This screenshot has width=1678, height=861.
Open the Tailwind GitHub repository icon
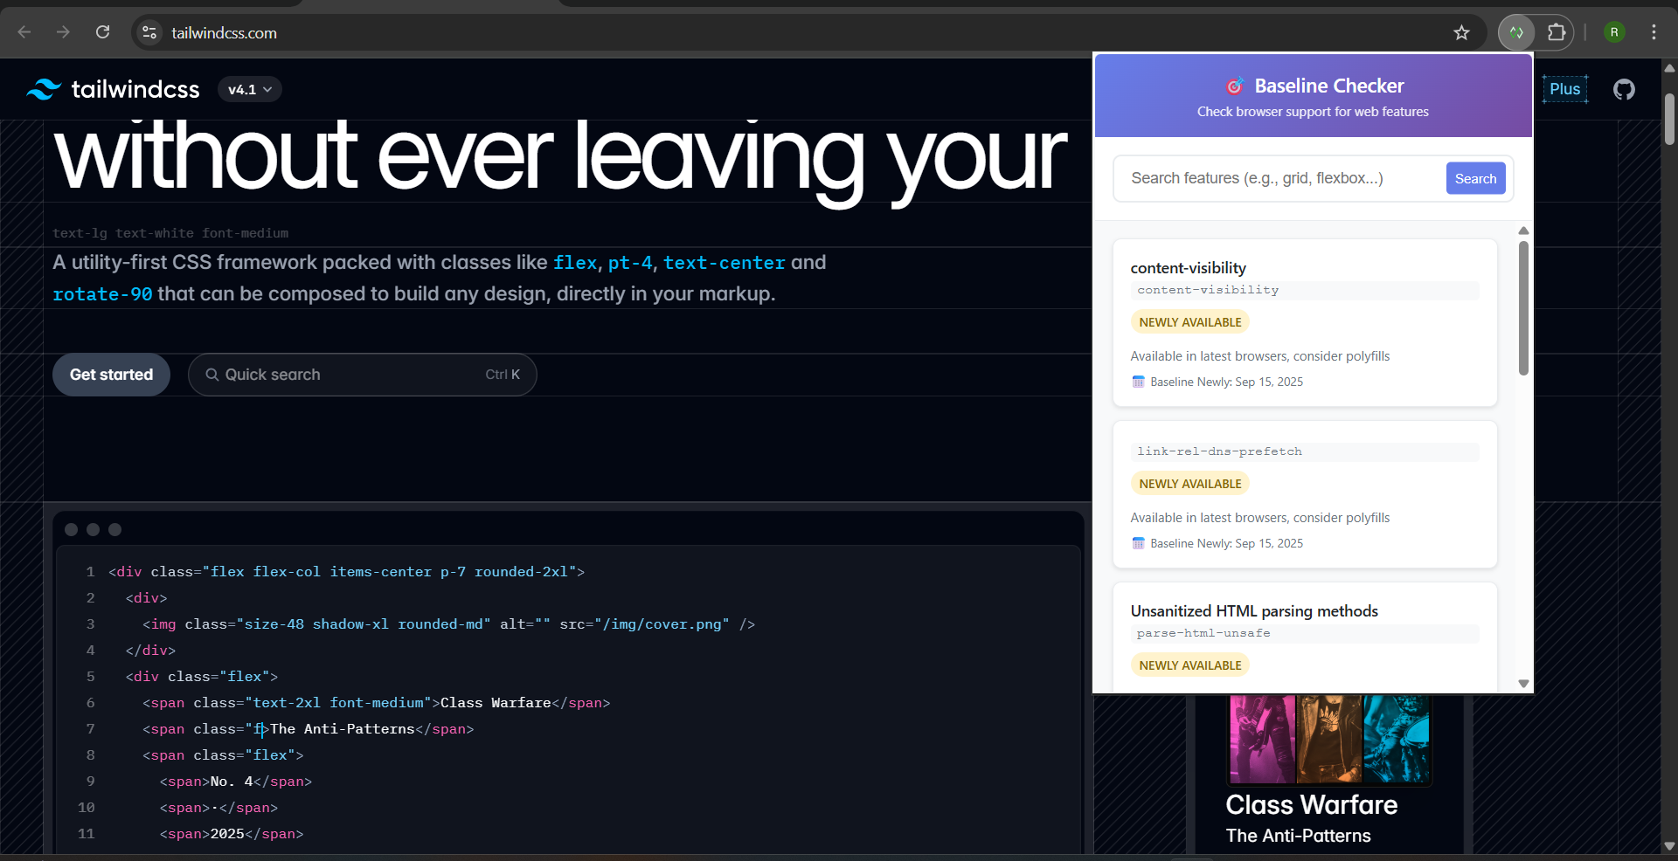click(1624, 89)
